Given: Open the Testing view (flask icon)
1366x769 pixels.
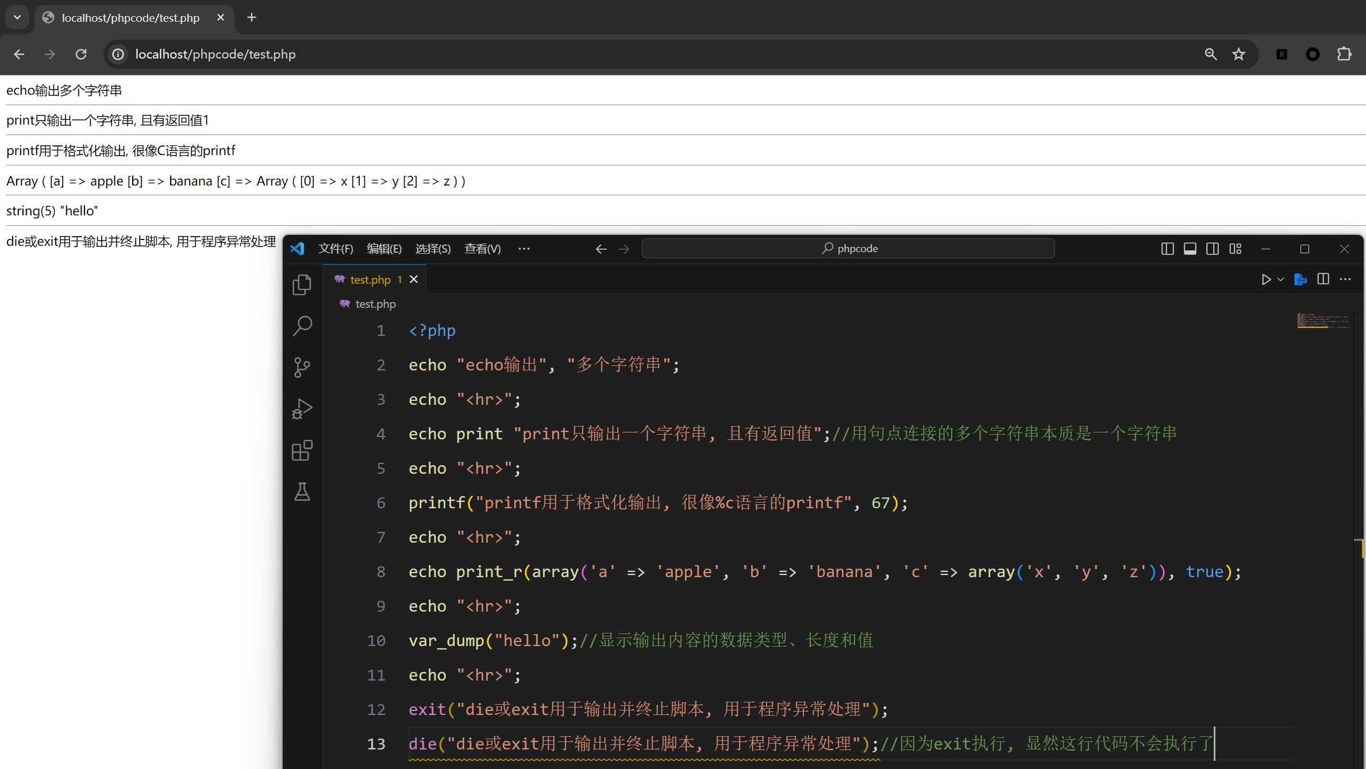Looking at the screenshot, I should tap(302, 492).
